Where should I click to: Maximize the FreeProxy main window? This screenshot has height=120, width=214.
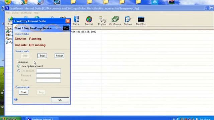click(x=211, y=8)
